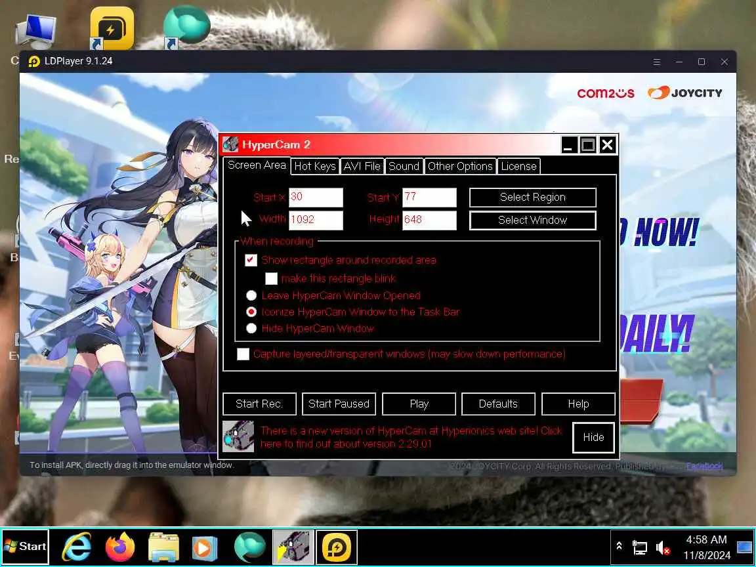756x567 pixels.
Task: Click the Start Y input field
Action: click(430, 197)
